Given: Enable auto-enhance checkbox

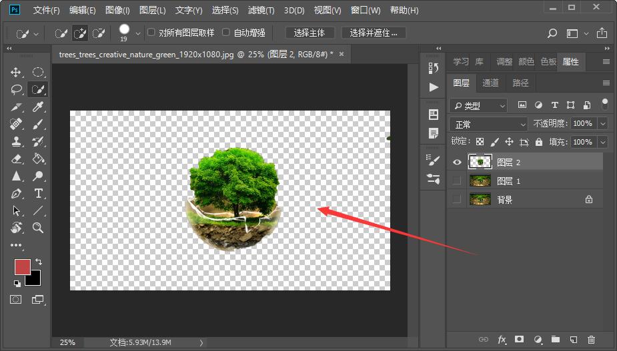Looking at the screenshot, I should [x=226, y=32].
